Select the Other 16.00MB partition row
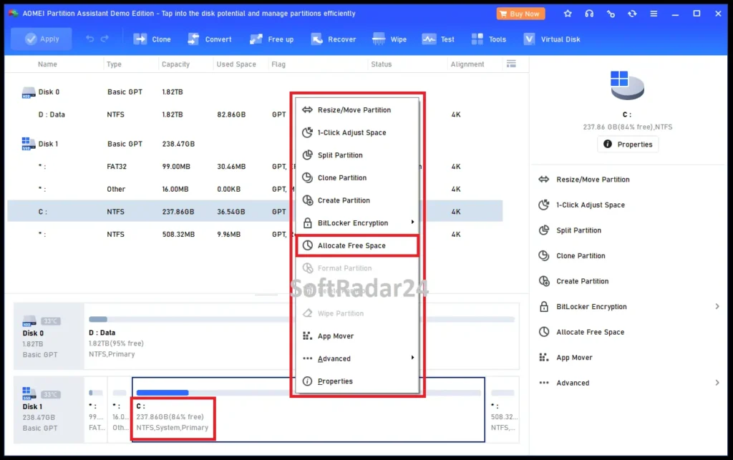 (x=255, y=189)
